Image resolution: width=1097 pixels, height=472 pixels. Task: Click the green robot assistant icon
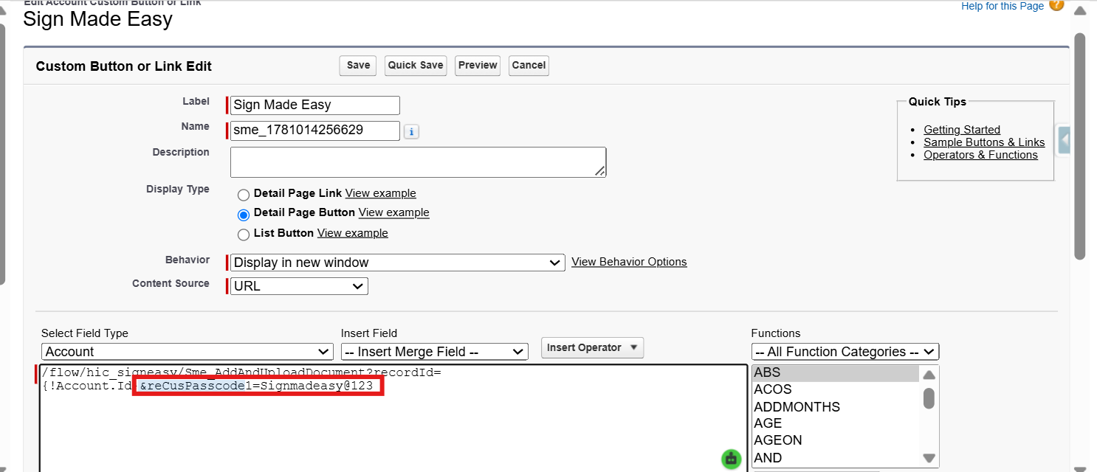[731, 458]
